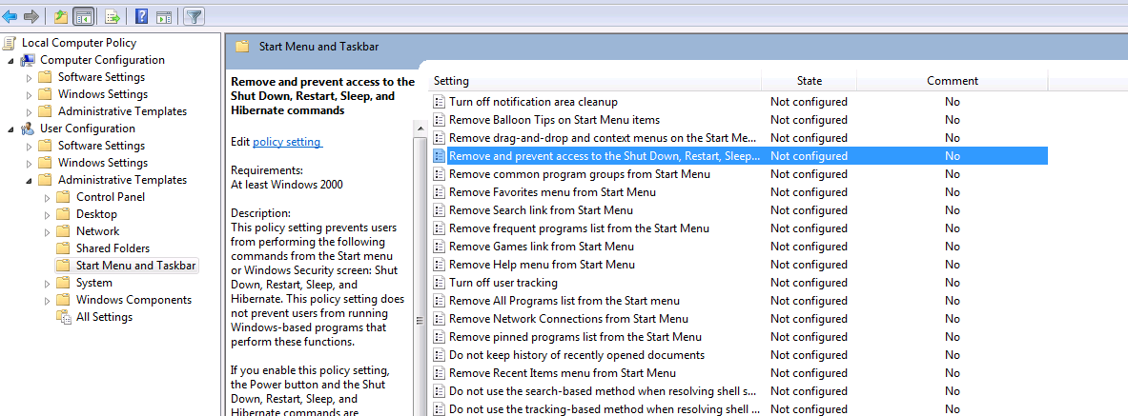Click the Computer Configuration computer icon
The width and height of the screenshot is (1128, 416).
coord(28,60)
